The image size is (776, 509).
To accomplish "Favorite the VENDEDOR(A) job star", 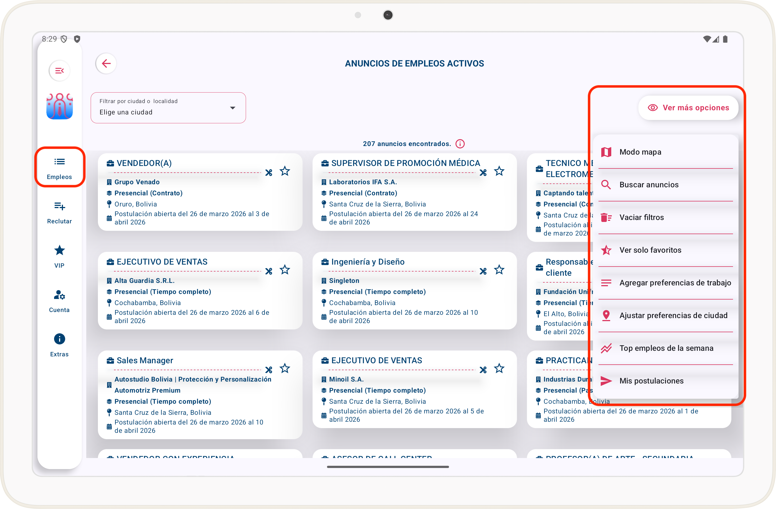I will pos(285,171).
